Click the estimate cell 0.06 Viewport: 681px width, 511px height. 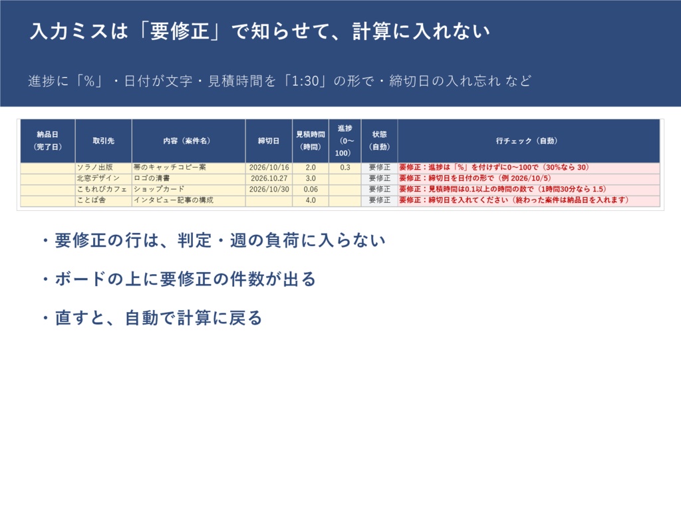[x=311, y=190]
